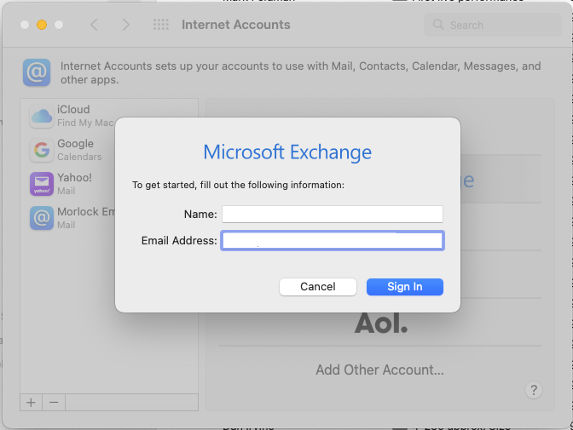The height and width of the screenshot is (430, 573).
Task: Click the yellow minimize window button
Action: pyautogui.click(x=42, y=25)
